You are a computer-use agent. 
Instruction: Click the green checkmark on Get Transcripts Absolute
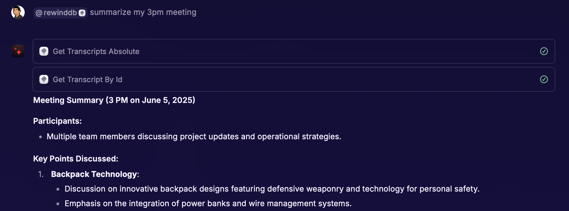544,51
